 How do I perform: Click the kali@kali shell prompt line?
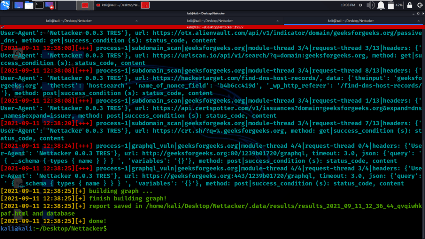click(54, 229)
